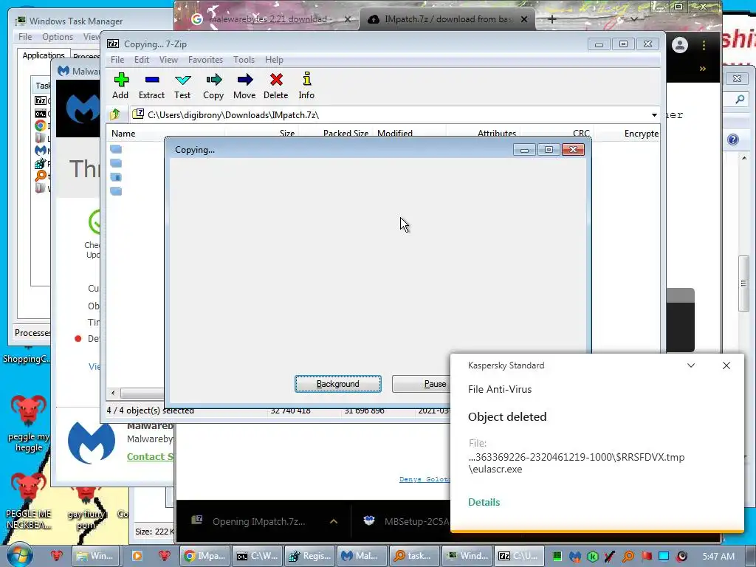Click the 7-Zip path field showing IMpatch.7z
The width and height of the screenshot is (756, 567).
coord(388,114)
